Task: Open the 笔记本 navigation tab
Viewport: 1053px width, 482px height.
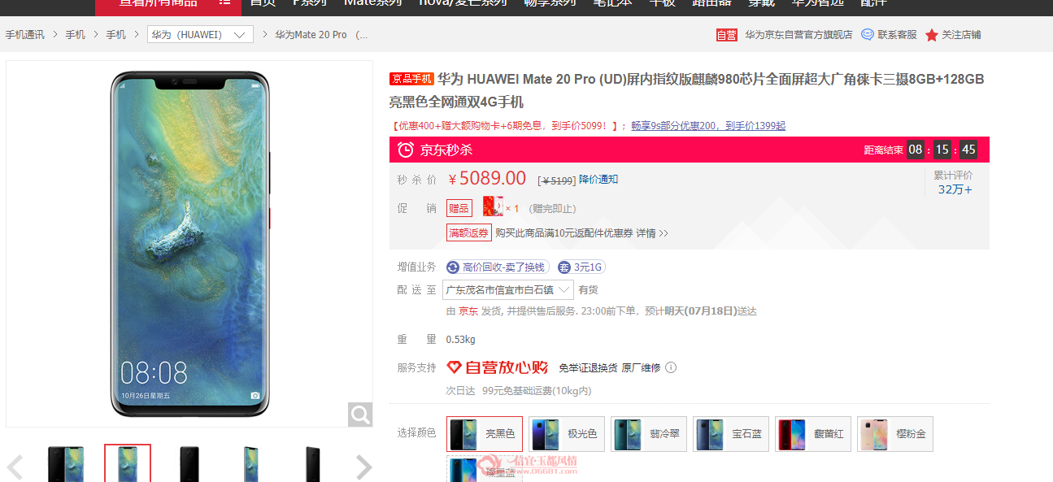Action: (613, 2)
